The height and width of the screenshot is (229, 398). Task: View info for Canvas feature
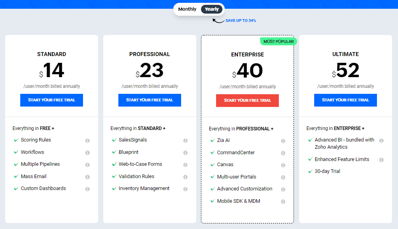pyautogui.click(x=283, y=165)
